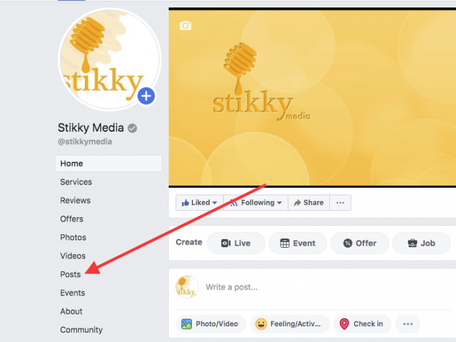Open Offers in the sidebar
Screen dimensions: 456x342
coord(72,219)
